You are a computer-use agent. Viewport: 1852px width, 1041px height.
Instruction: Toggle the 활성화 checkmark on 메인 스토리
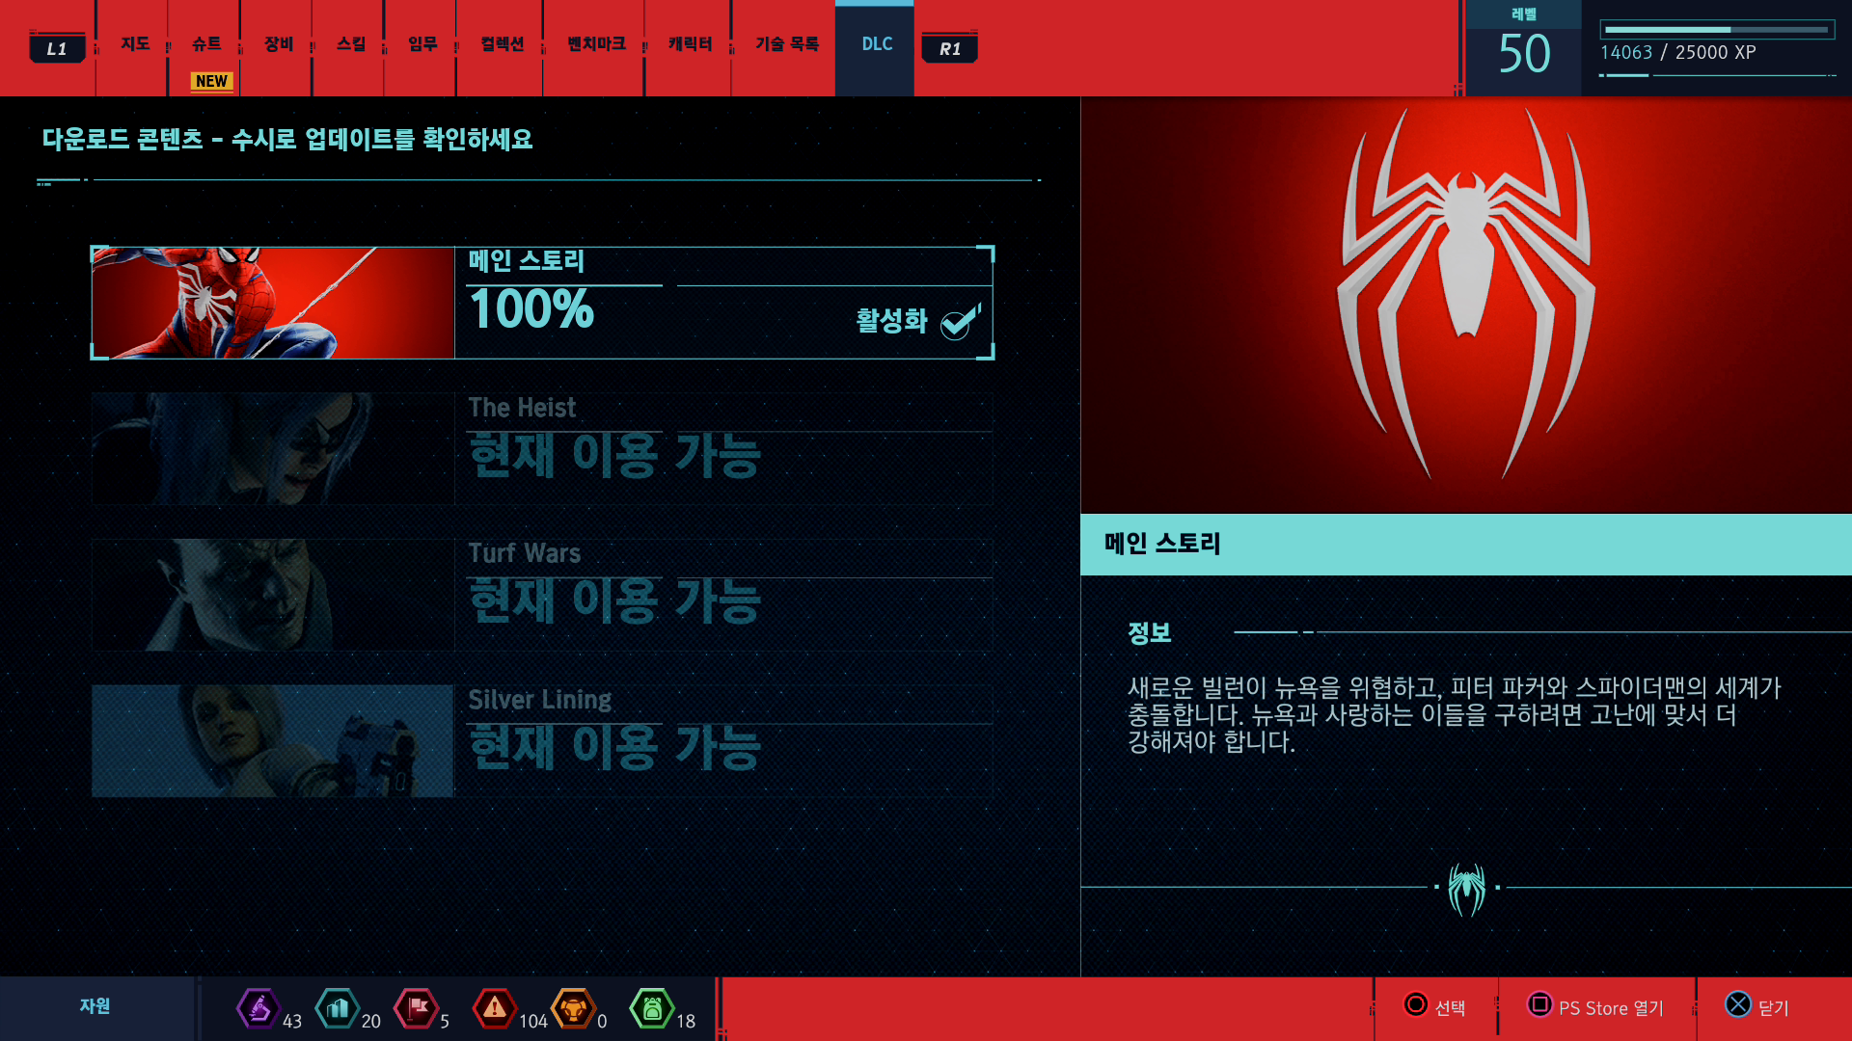(x=959, y=323)
